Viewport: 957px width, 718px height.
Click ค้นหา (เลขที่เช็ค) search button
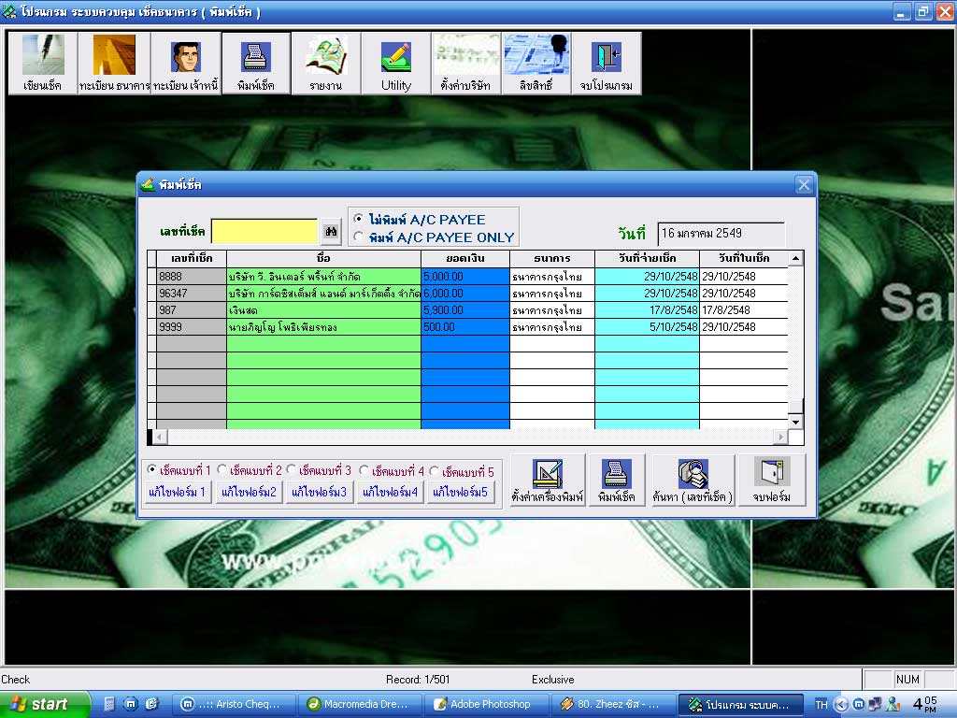coord(692,481)
